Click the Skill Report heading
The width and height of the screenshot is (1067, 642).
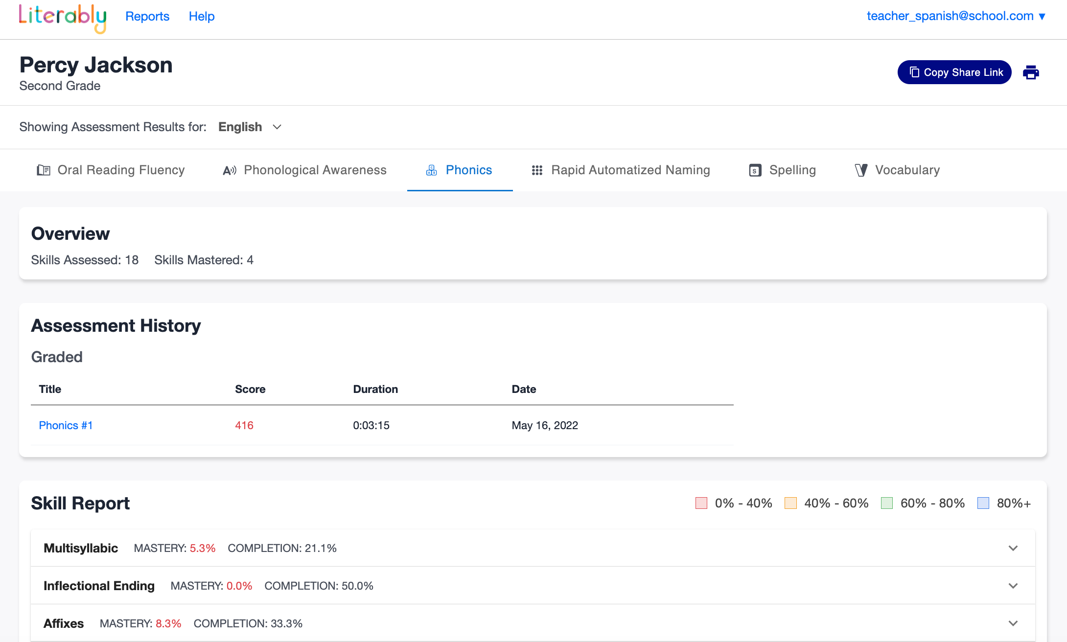click(x=80, y=504)
